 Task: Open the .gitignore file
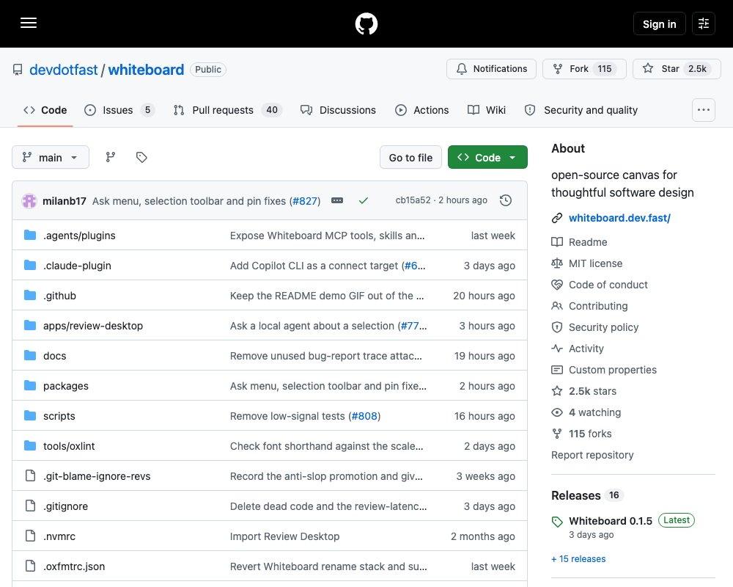[x=65, y=506]
